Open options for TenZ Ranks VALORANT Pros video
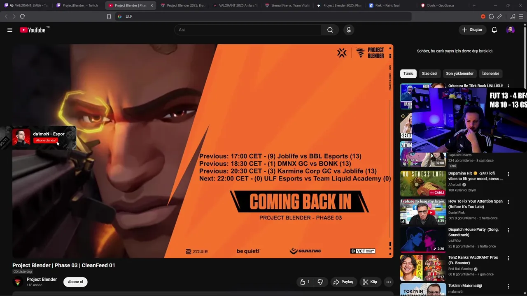The width and height of the screenshot is (527, 296). coord(508,258)
